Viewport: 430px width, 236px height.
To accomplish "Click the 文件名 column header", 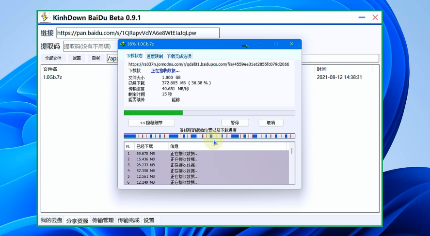I will pos(50,69).
